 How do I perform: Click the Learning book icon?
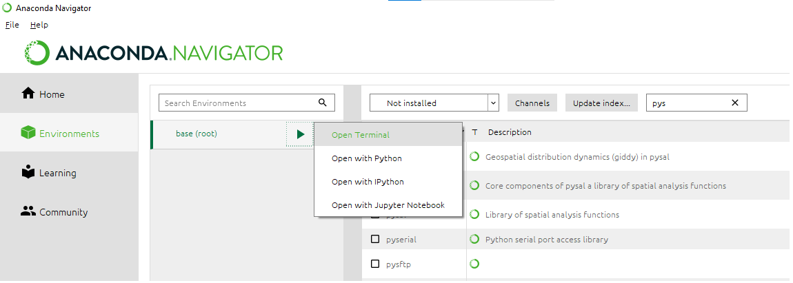click(28, 172)
